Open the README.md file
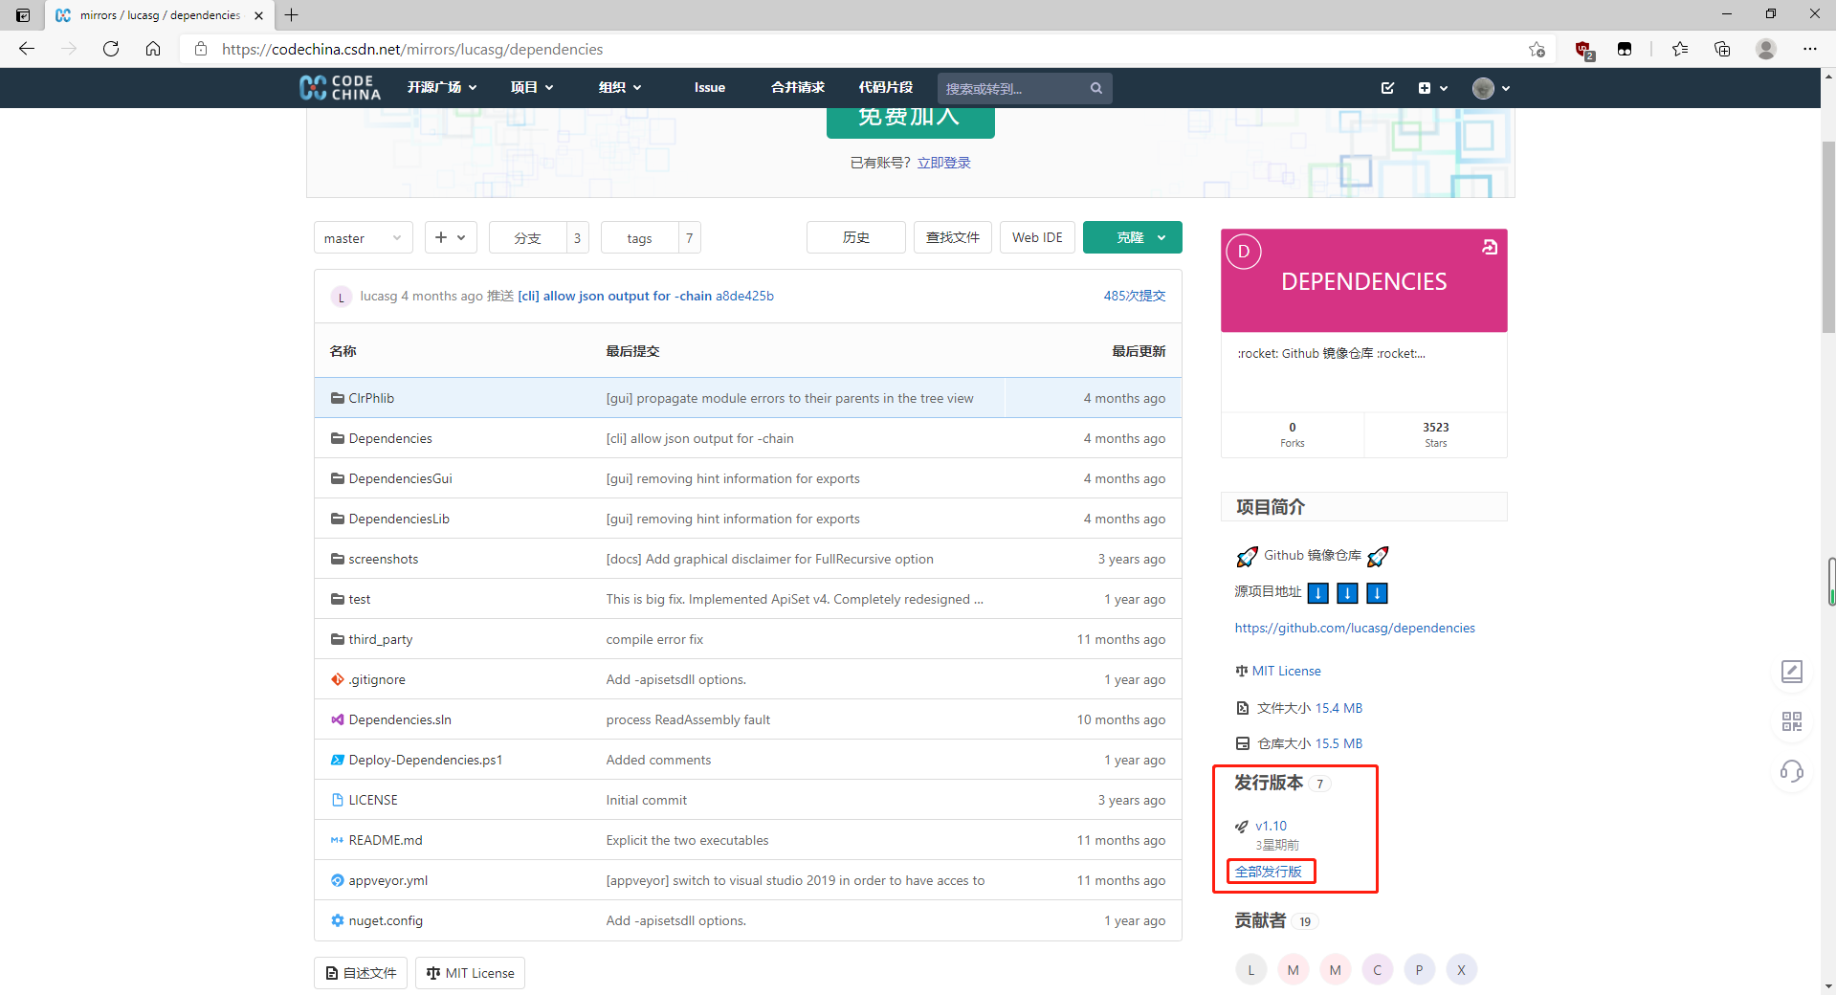The image size is (1836, 995). [385, 840]
